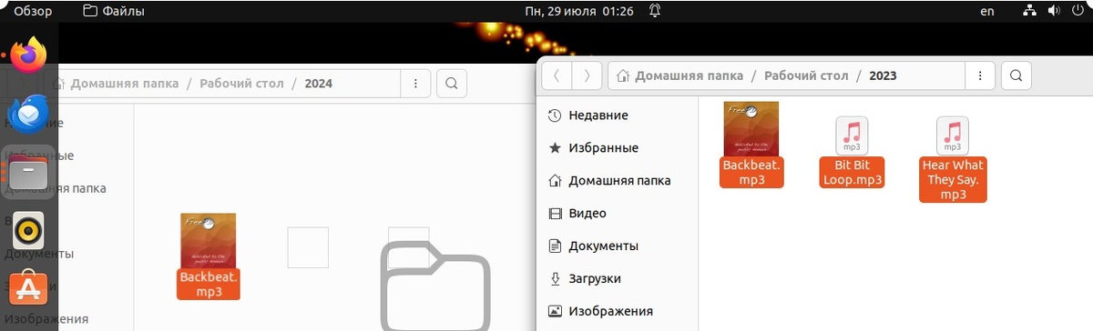Click the film icon next to Видео
The image size is (1093, 331).
555,214
